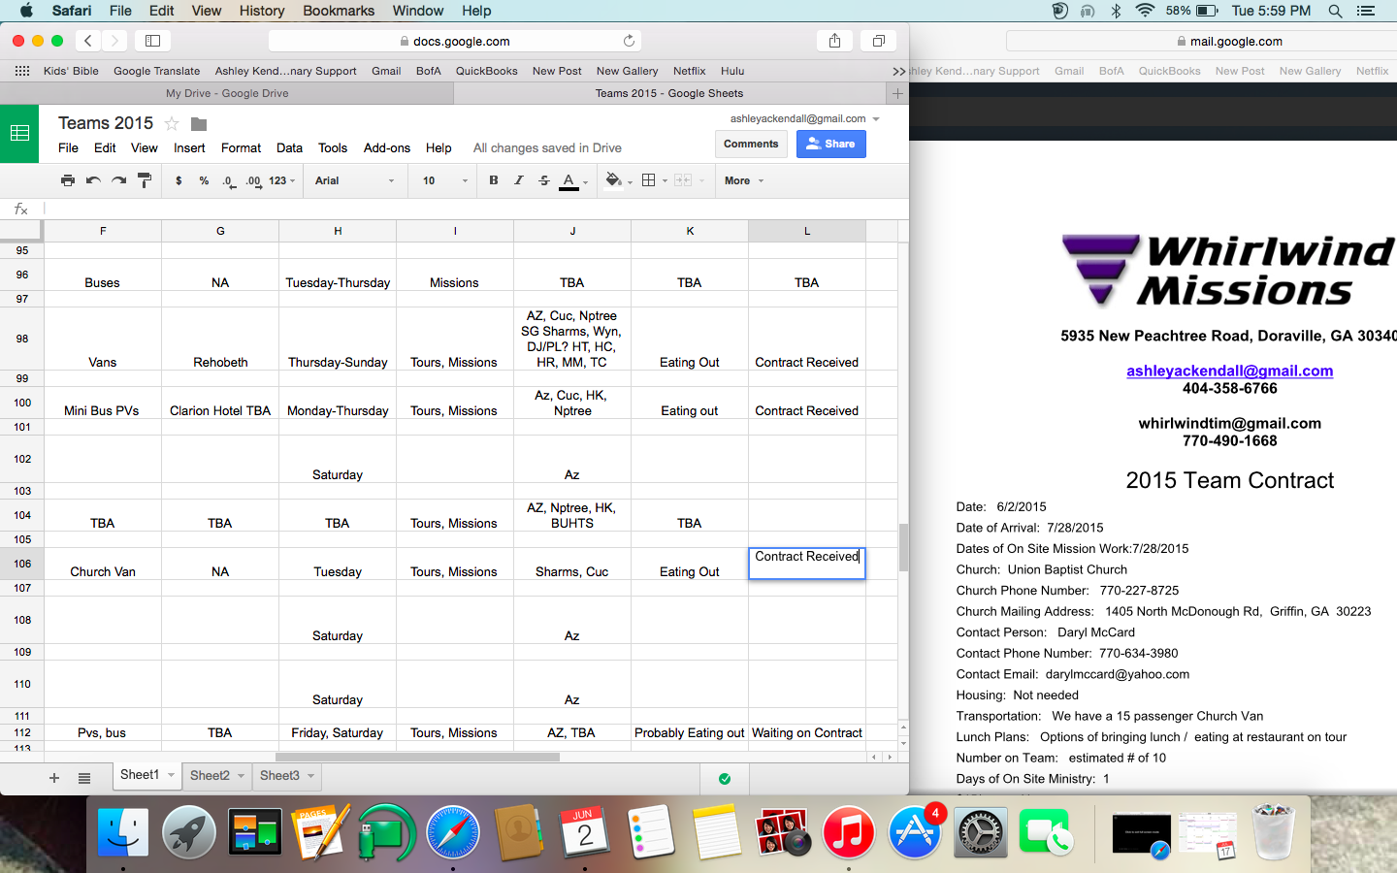
Task: Toggle bold formatting
Action: click(x=494, y=180)
